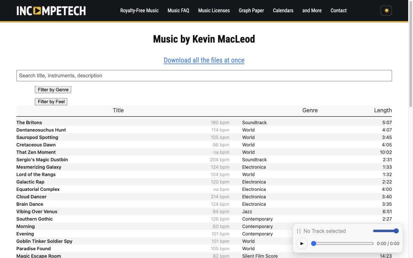Viewport: 413px width, 258px height.
Task: Sort by the Genre column header
Action: click(310, 110)
